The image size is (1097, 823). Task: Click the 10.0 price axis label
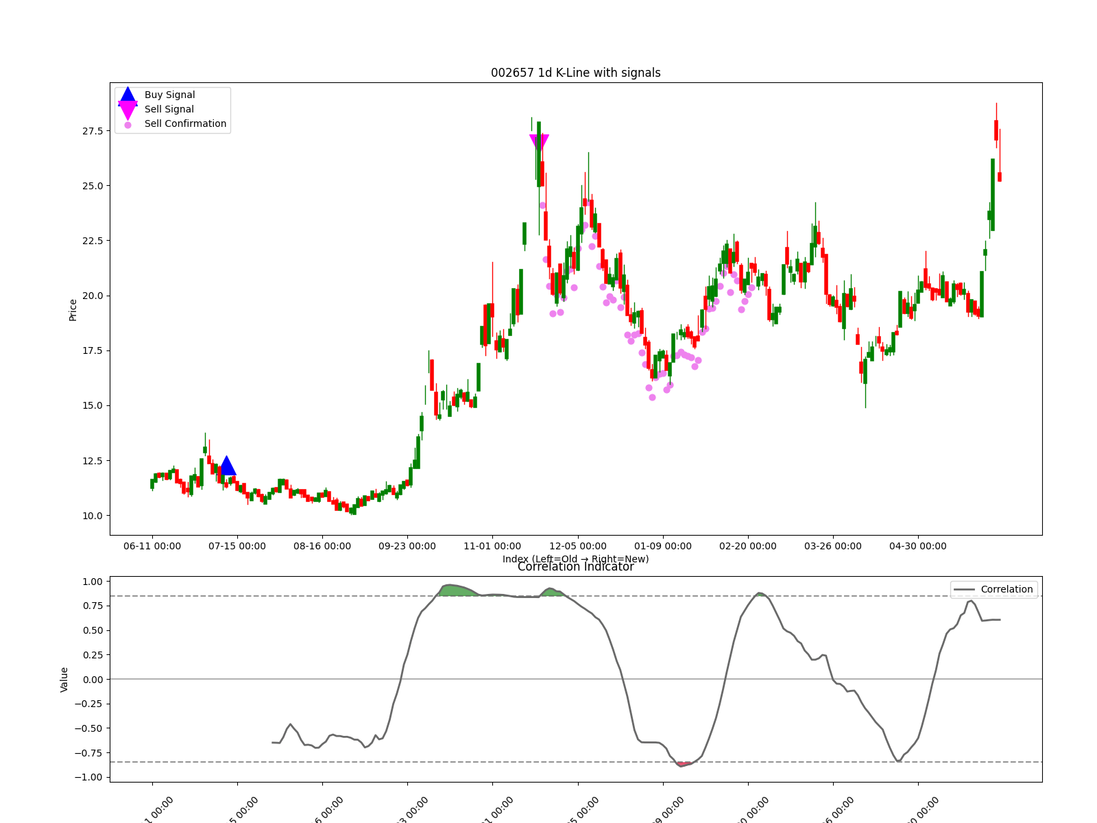(93, 516)
